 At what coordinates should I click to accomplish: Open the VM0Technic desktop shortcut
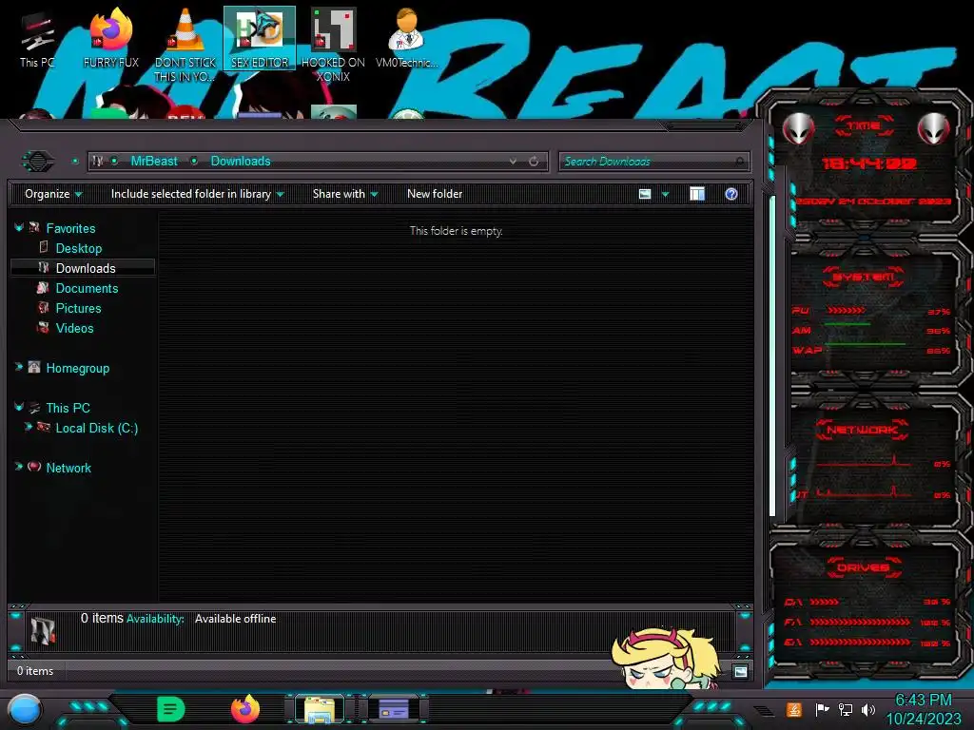(406, 38)
